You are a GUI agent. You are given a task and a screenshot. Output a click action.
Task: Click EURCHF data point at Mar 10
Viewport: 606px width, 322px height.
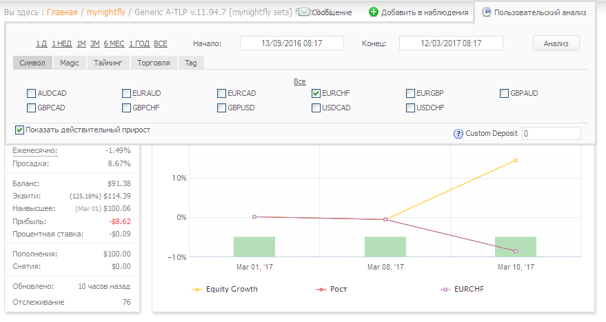pos(516,251)
